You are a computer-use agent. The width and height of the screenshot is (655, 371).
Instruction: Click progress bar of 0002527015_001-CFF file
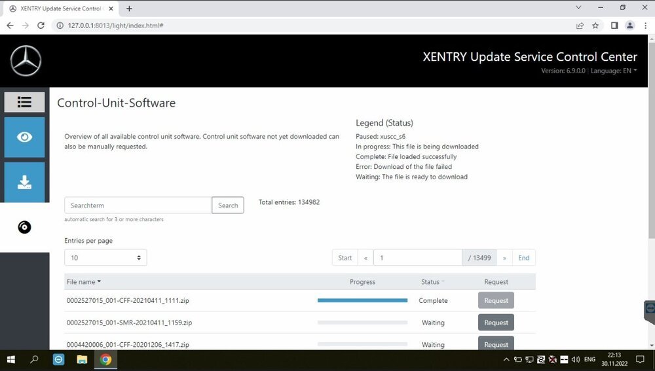click(x=362, y=300)
